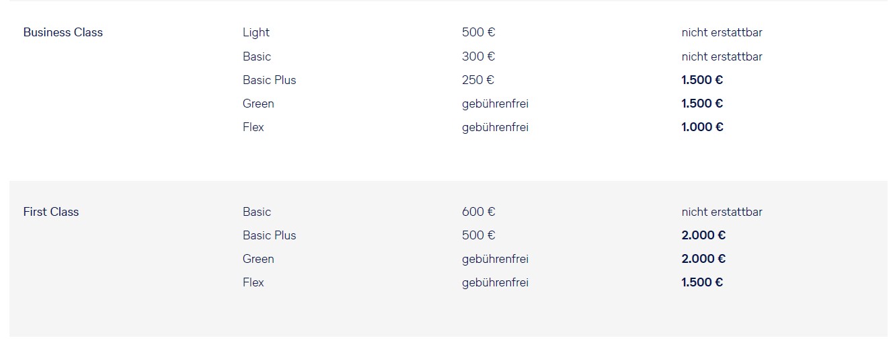Click the 600 € fee value

478,212
